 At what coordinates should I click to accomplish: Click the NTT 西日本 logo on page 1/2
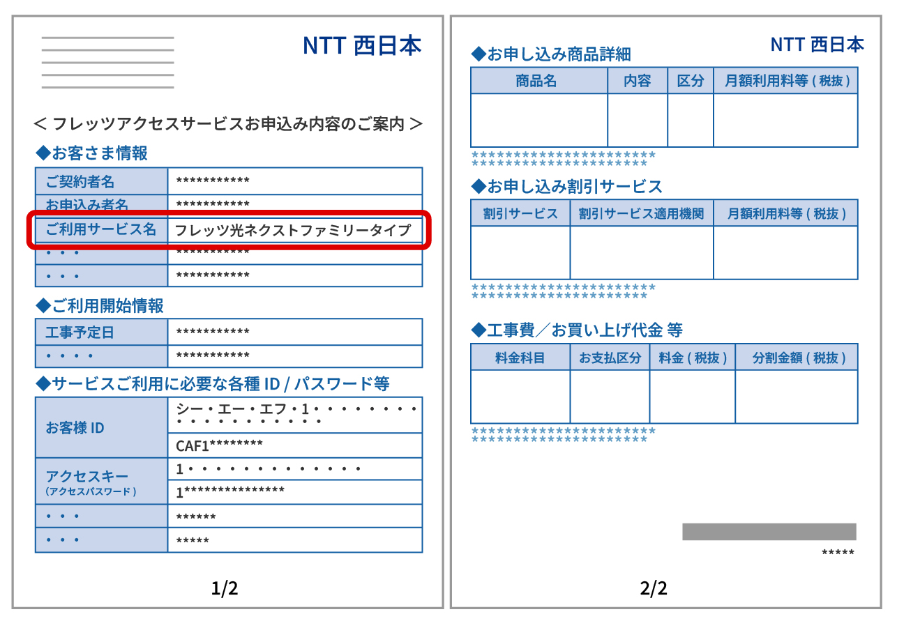point(362,45)
